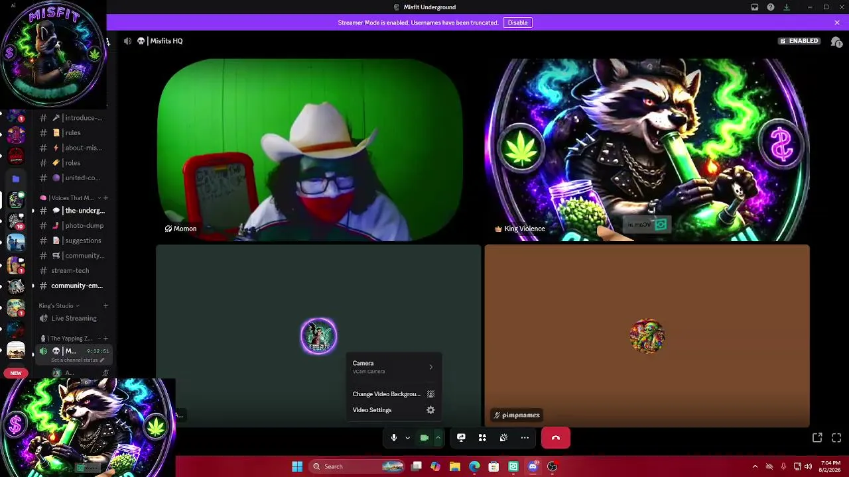Open the teal camera app on taskbar
849x477 pixels.
pos(513,466)
